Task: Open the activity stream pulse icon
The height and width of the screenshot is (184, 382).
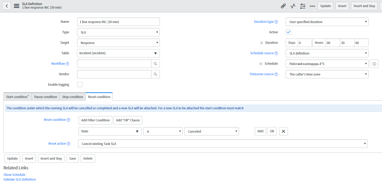Action: click(293, 6)
